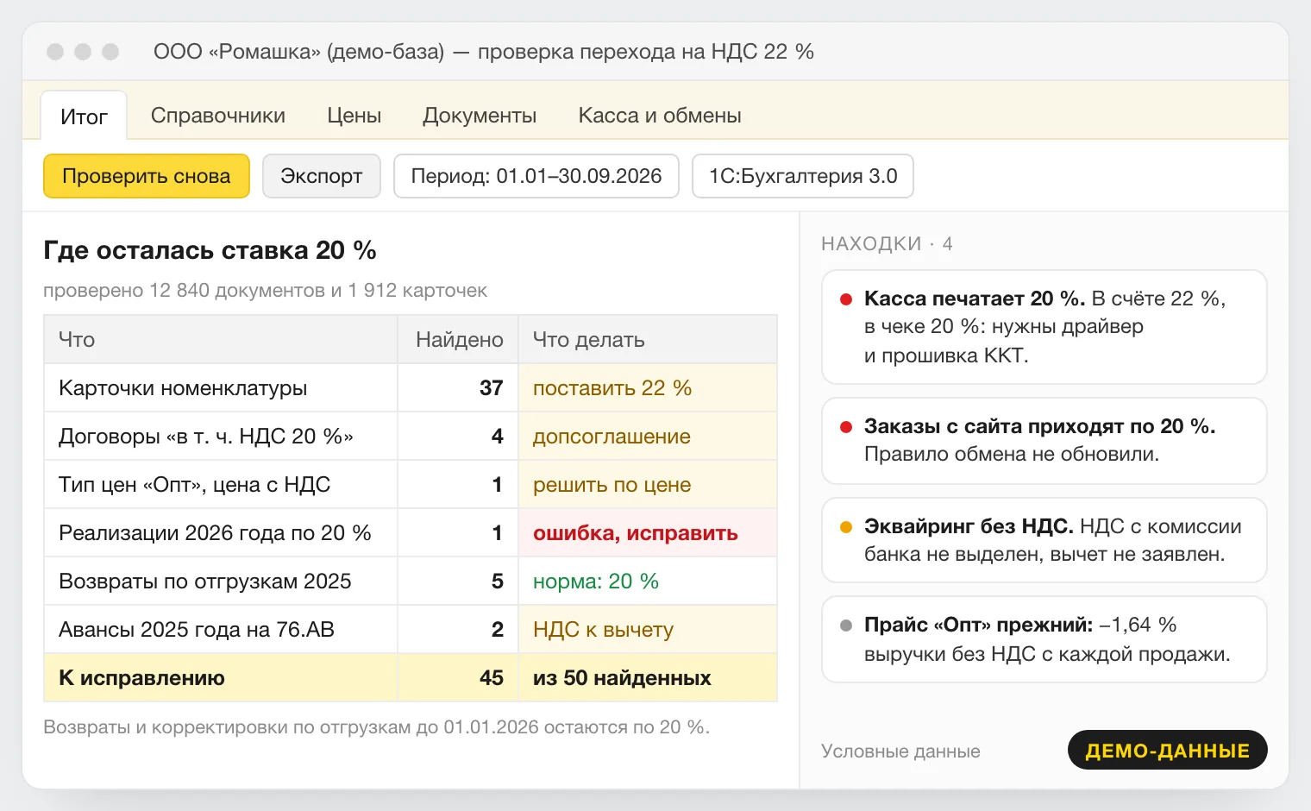
Task: Select the row «Договоры «в т. ч. НДС 20 %»»
Action: point(411,437)
